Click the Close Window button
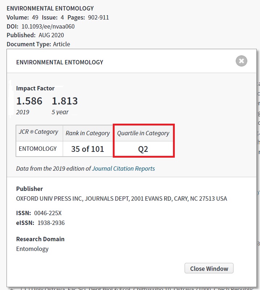The width and height of the screenshot is (260, 290). pyautogui.click(x=209, y=268)
